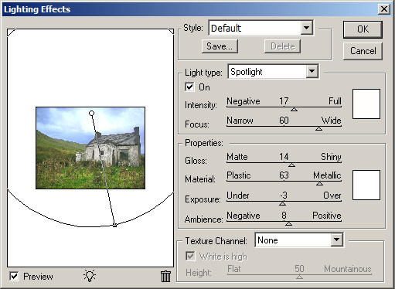The width and height of the screenshot is (395, 289).
Task: Click the spotlight center handle on preview
Action: click(x=91, y=113)
